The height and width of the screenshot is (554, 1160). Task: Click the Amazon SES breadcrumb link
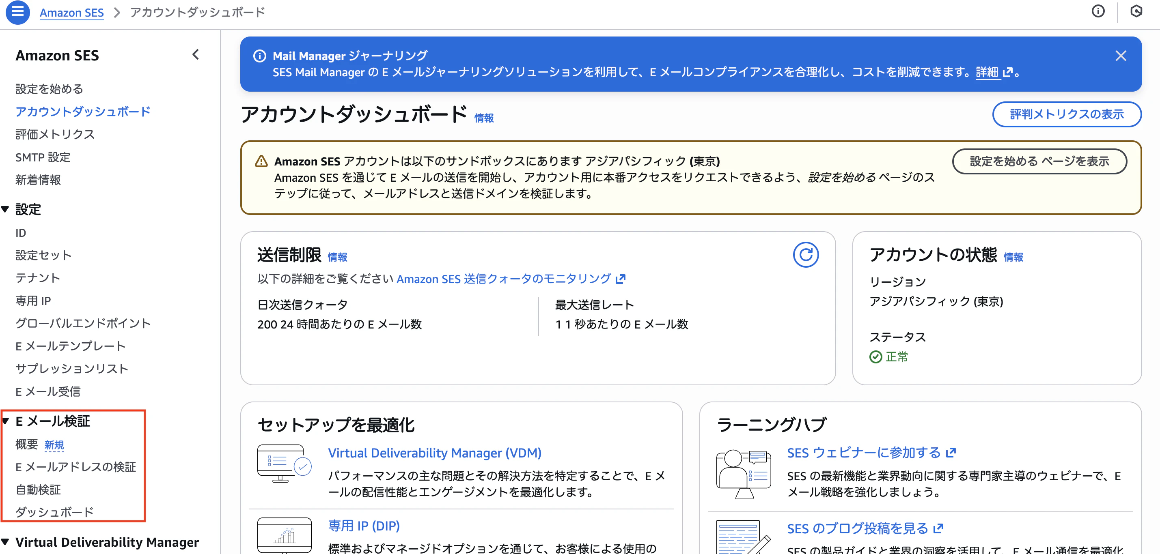pyautogui.click(x=71, y=13)
